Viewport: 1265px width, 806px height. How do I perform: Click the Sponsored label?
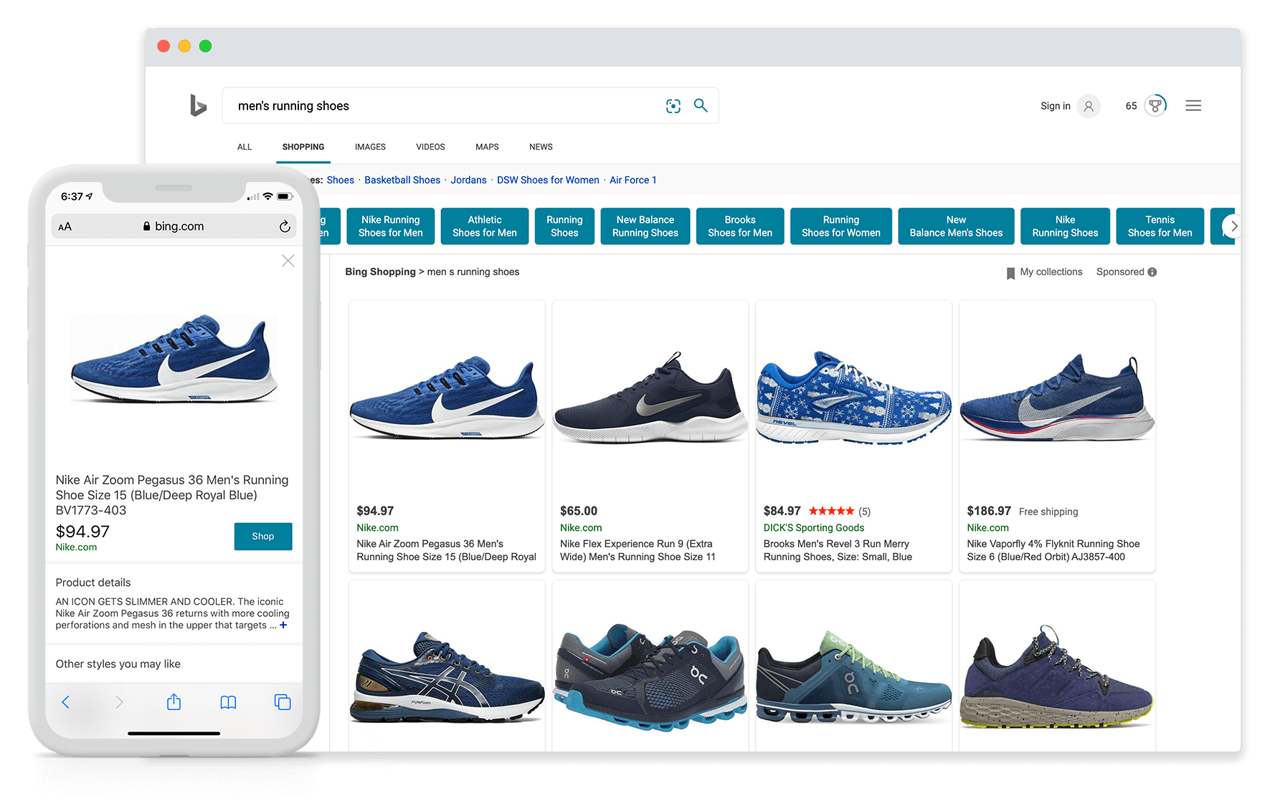(1120, 272)
